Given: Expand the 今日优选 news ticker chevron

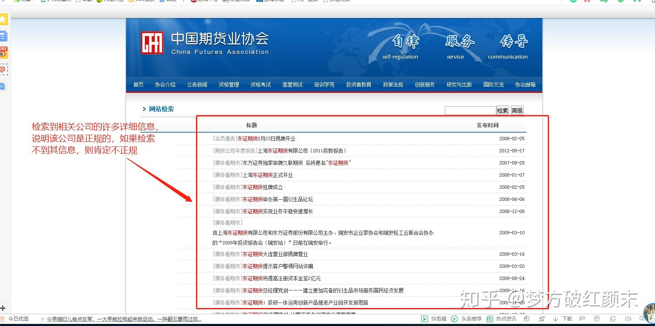Looking at the screenshot, I should (42, 319).
